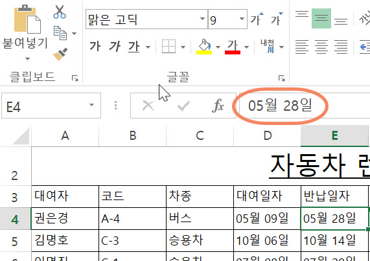The height and width of the screenshot is (261, 370).
Task: Center text horizontally
Action: click(321, 47)
